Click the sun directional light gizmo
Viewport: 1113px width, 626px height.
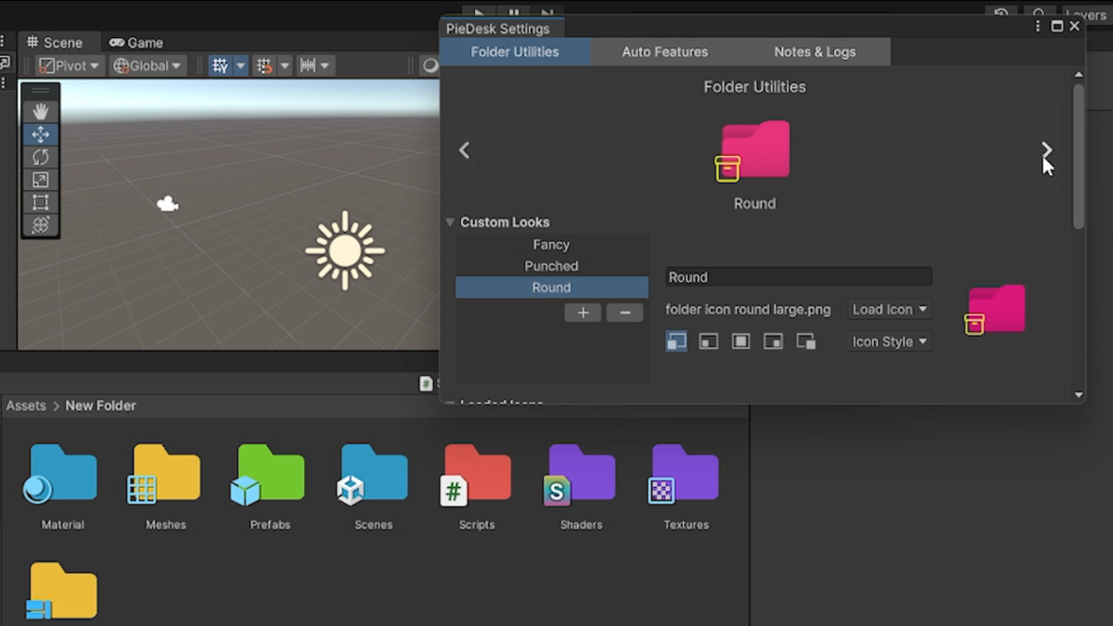point(345,250)
